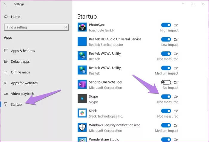209x142 pixels.
Task: Click Realtek HD Audio Universal Service name
Action: (x=115, y=39)
